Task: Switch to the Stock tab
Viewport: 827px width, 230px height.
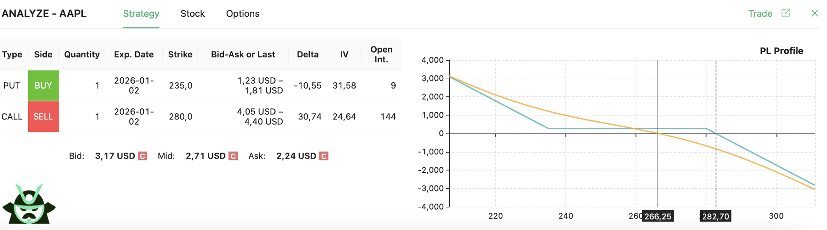Action: click(x=192, y=14)
